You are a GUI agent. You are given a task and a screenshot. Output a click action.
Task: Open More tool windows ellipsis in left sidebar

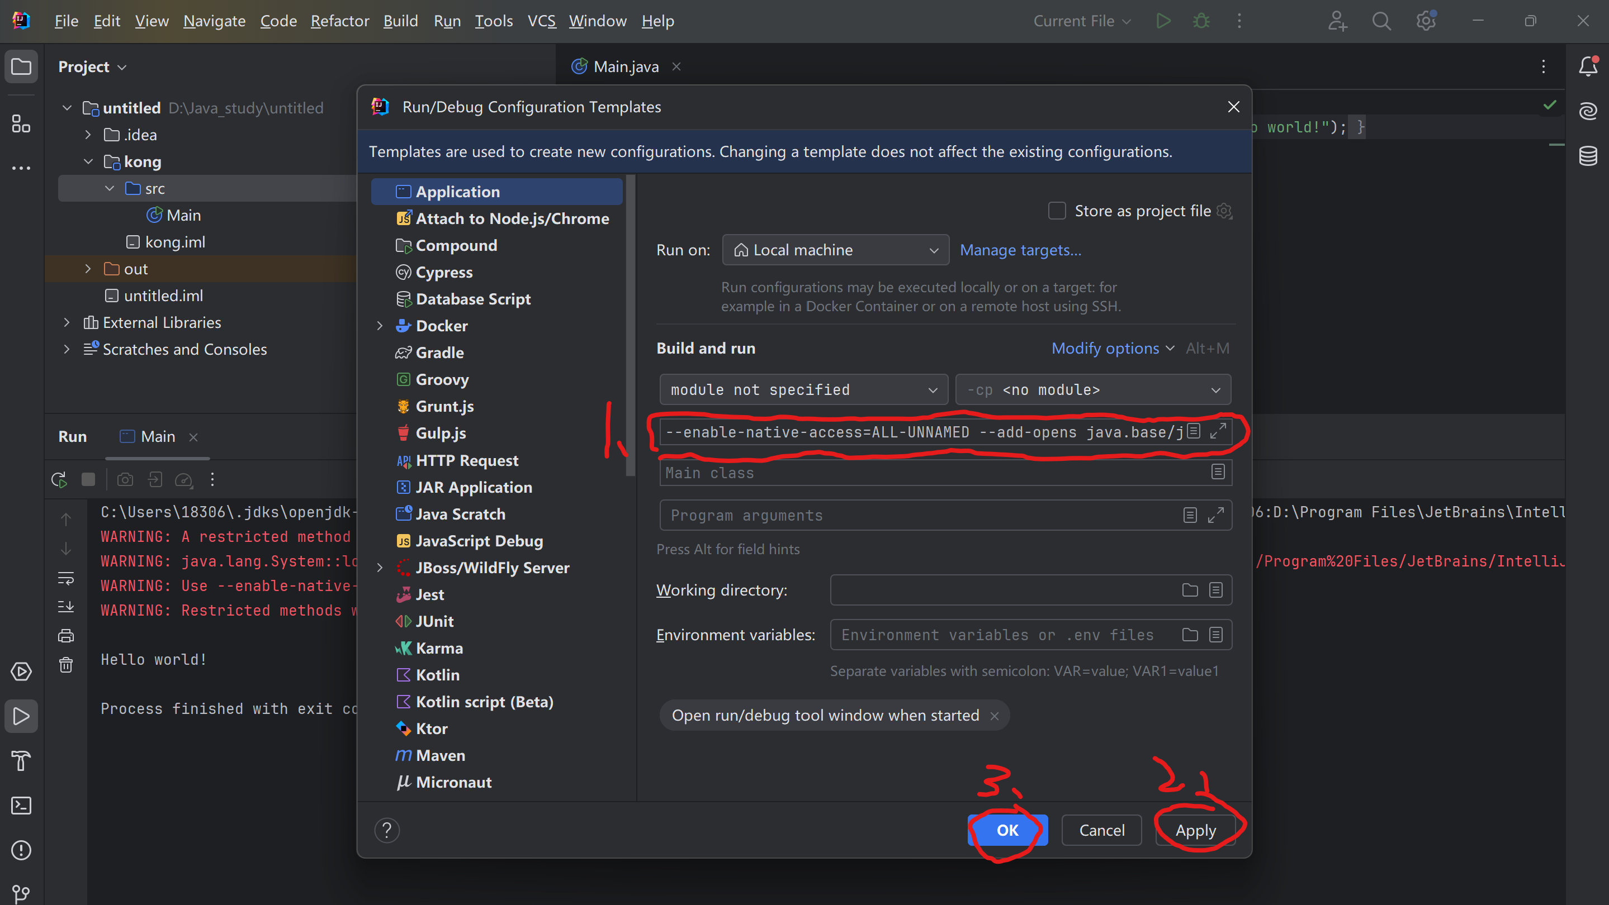tap(21, 168)
